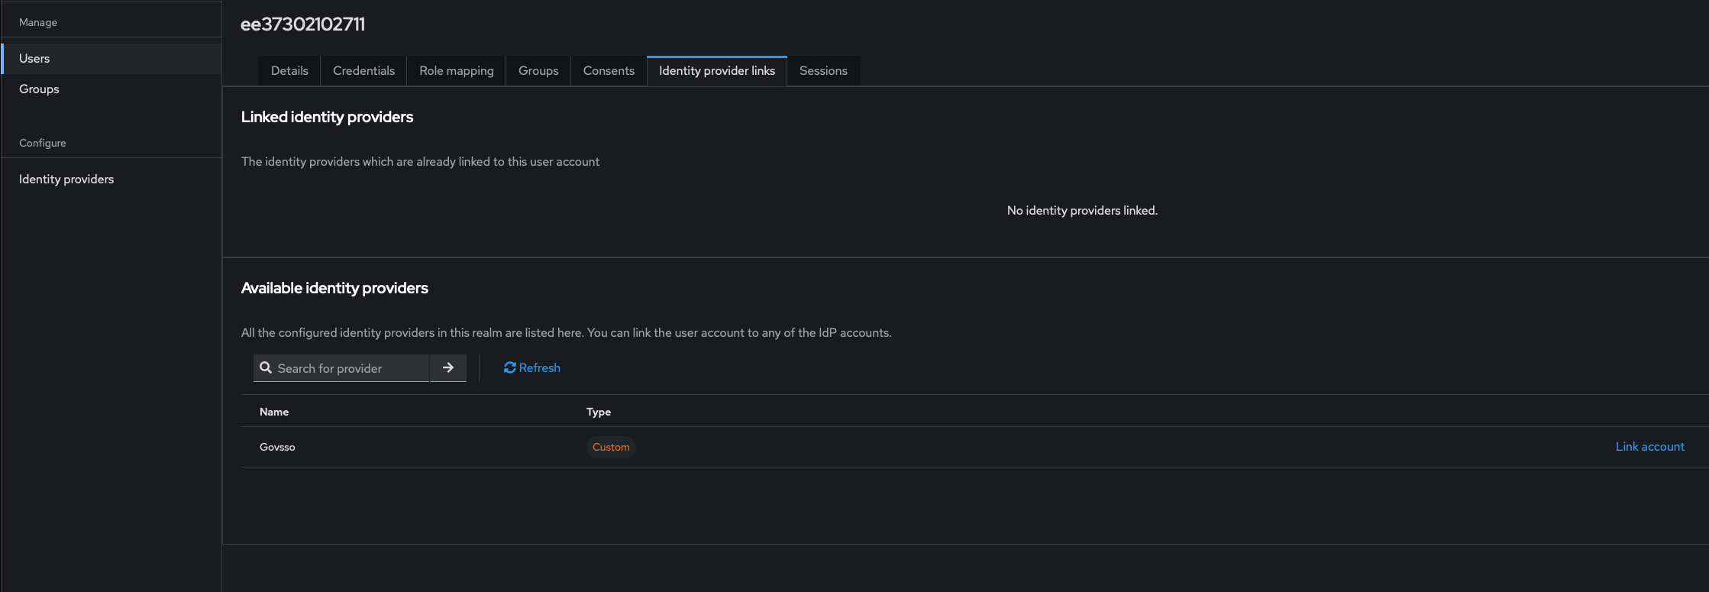Click the Available identity providers heading
Viewport: 1709px width, 592px height.
point(334,288)
